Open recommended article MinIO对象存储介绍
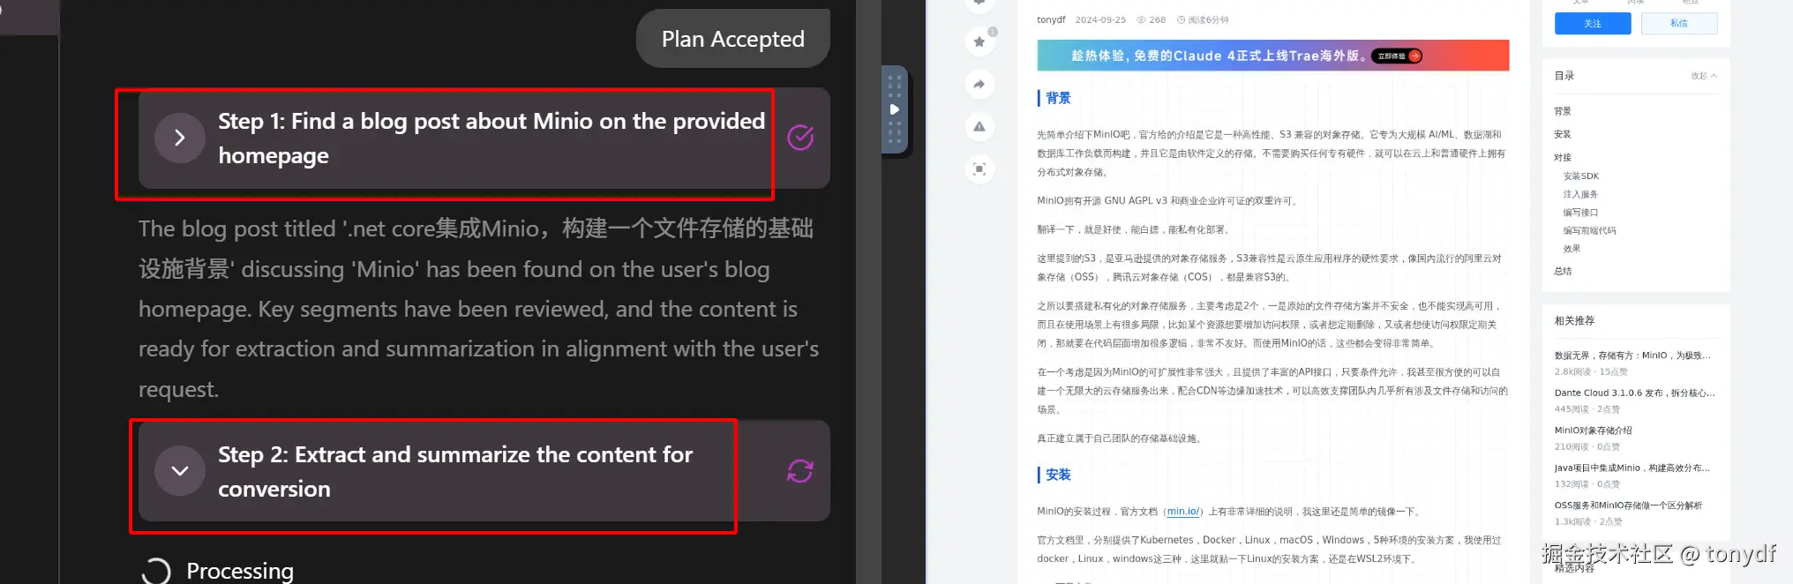Screen dimensions: 1793x584 pyautogui.click(x=1593, y=431)
